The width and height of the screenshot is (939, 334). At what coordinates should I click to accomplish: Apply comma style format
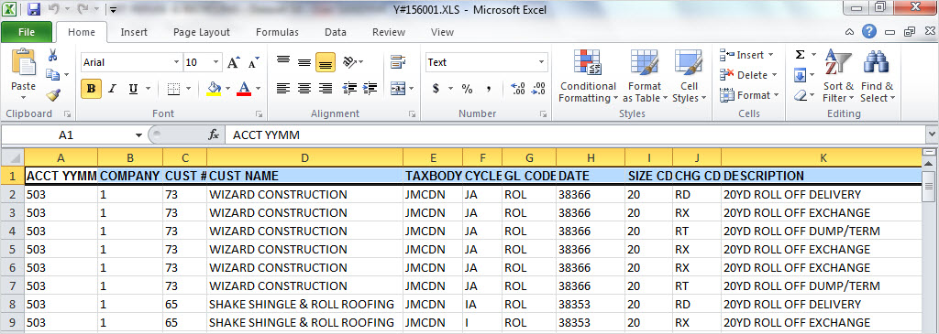489,89
